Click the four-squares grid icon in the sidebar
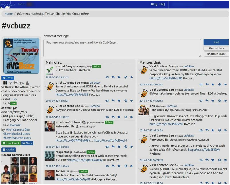Screen dimensions: 230x185 click(x=5, y=83)
